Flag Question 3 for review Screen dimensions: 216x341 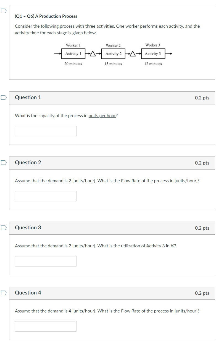pos(3,228)
